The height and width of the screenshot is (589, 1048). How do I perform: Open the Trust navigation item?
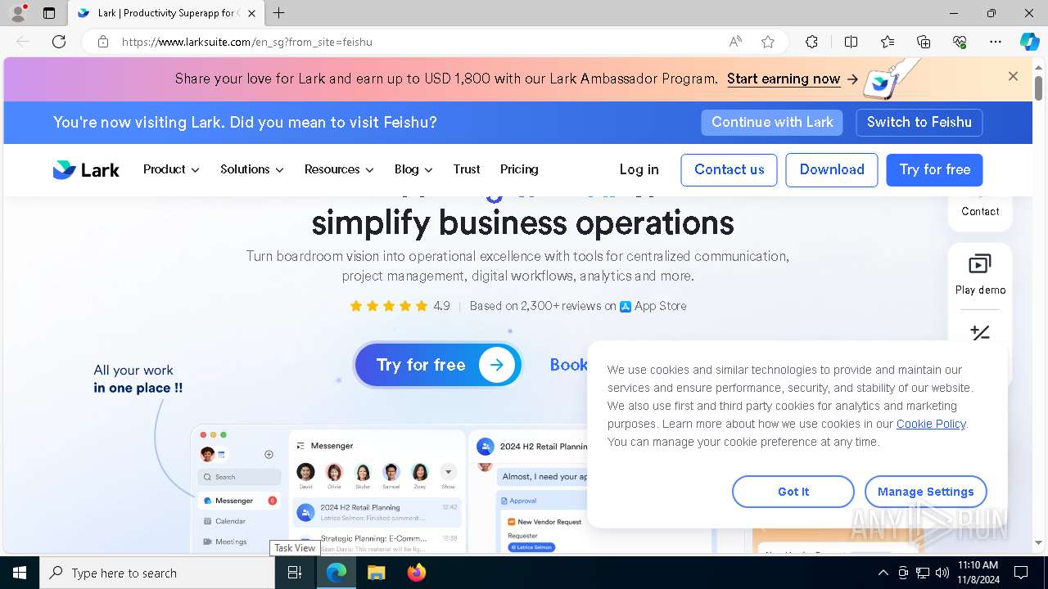(x=467, y=169)
